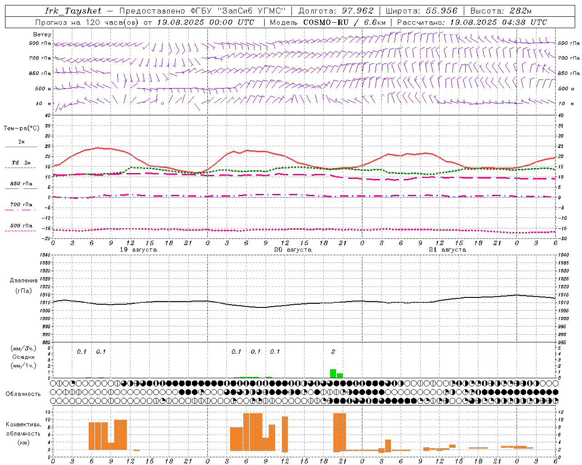Click the forecast length text Прогноз на 120 часа(ов)

click(87, 22)
